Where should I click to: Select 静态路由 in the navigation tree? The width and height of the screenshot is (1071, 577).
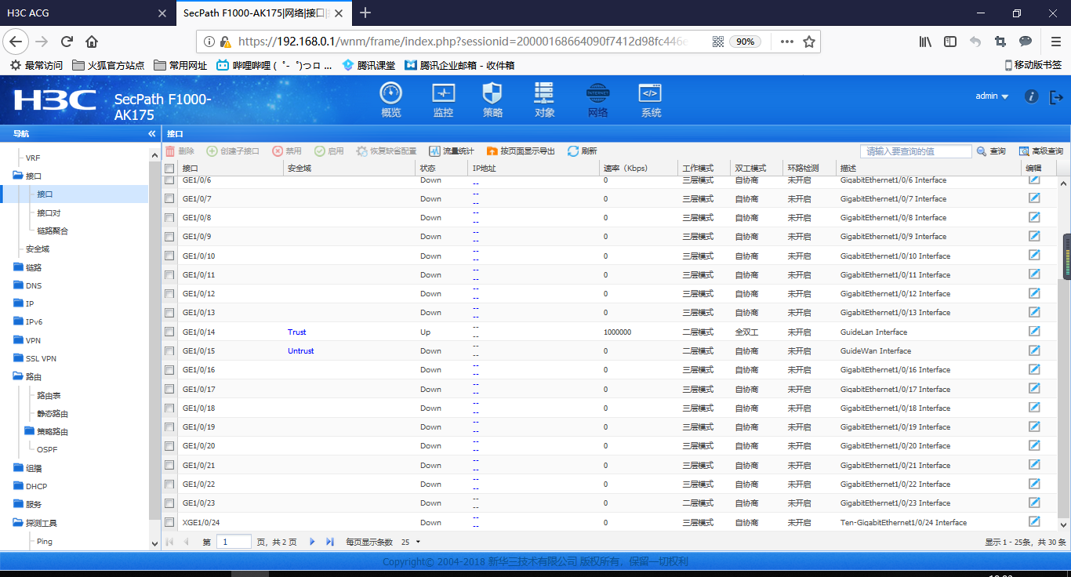(x=53, y=413)
